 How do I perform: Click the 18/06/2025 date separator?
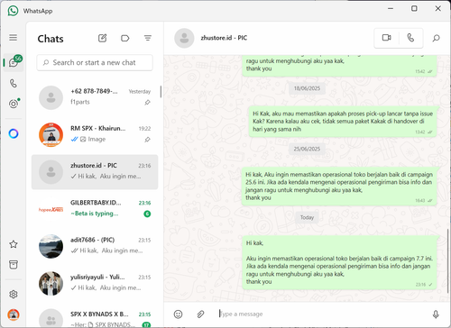click(x=307, y=88)
